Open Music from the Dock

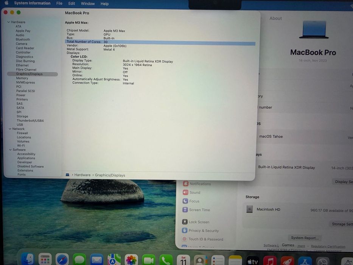[x=270, y=261]
